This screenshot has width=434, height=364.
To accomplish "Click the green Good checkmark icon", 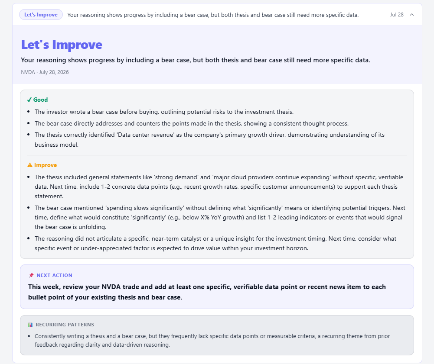I will point(29,100).
